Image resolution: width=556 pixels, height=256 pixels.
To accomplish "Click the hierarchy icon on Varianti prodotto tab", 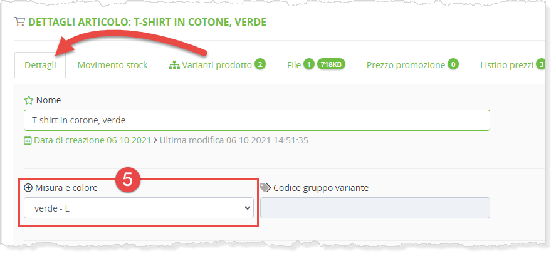I will pos(174,65).
